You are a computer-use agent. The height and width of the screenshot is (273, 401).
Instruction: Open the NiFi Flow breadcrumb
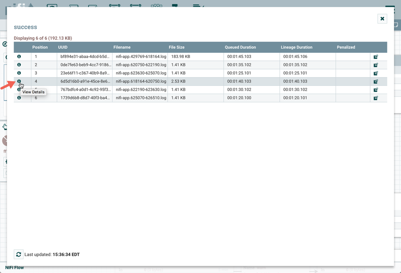tap(14, 267)
